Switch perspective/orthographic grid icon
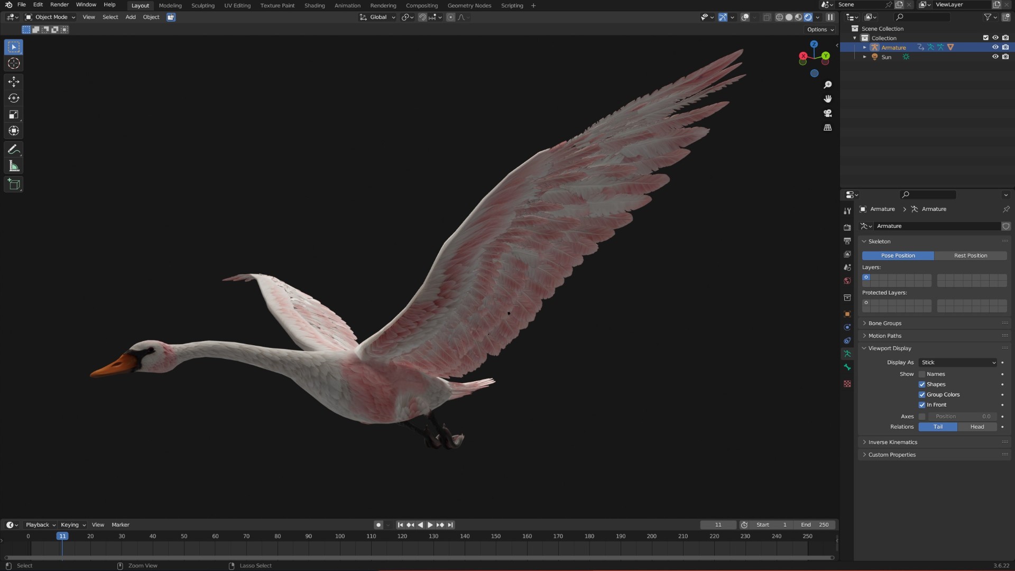Viewport: 1015px width, 571px height. tap(828, 127)
